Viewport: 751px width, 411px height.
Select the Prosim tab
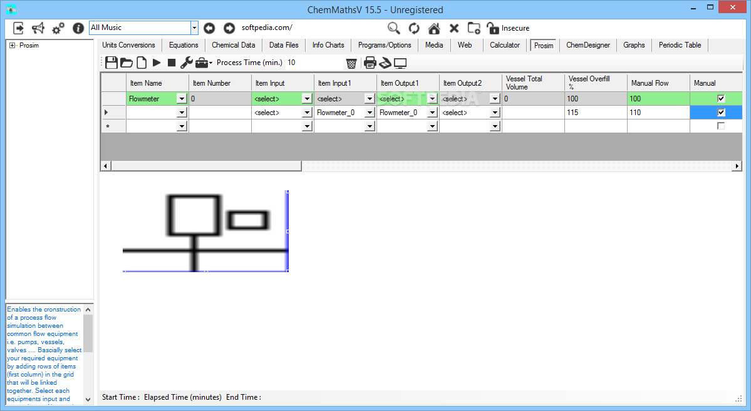pos(544,46)
